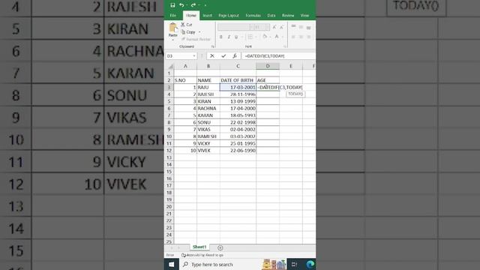Confirm the formula with the checkmark
The width and height of the screenshot is (480, 270).
223,56
